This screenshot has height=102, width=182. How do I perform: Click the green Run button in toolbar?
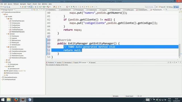tap(44, 7)
